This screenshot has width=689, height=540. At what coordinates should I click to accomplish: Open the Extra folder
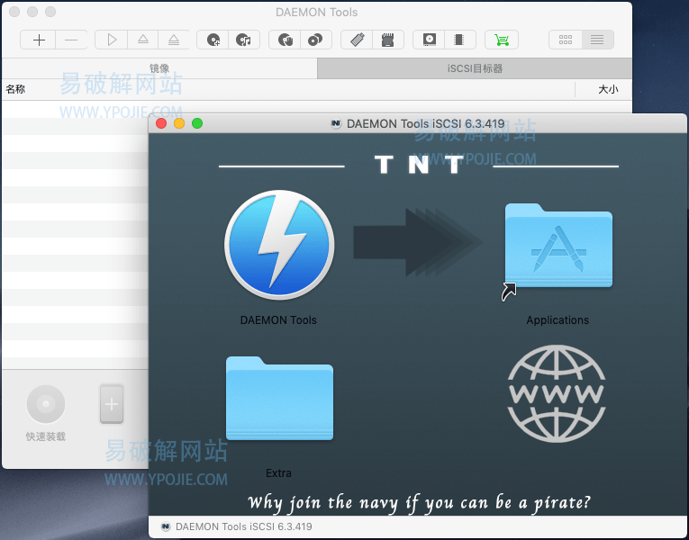[279, 400]
